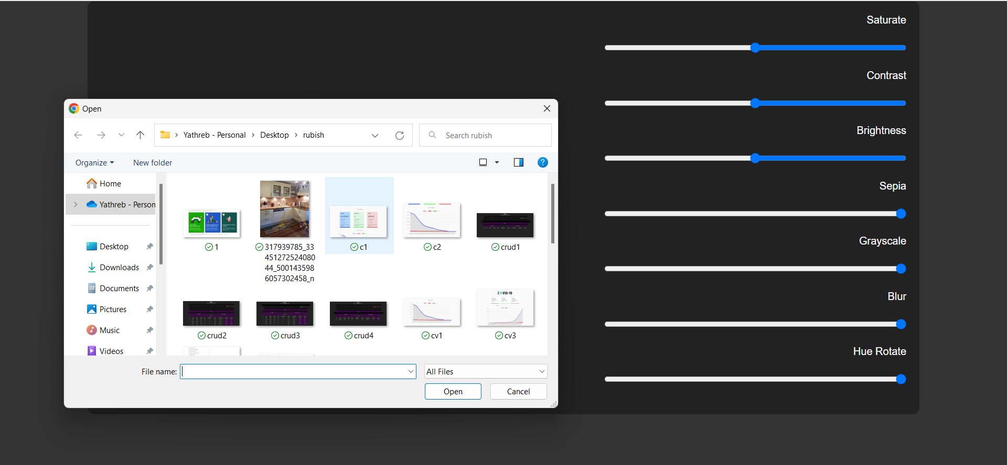Viewport: 1007px width, 465px height.
Task: Open view options dropdown arrow
Action: (x=497, y=162)
